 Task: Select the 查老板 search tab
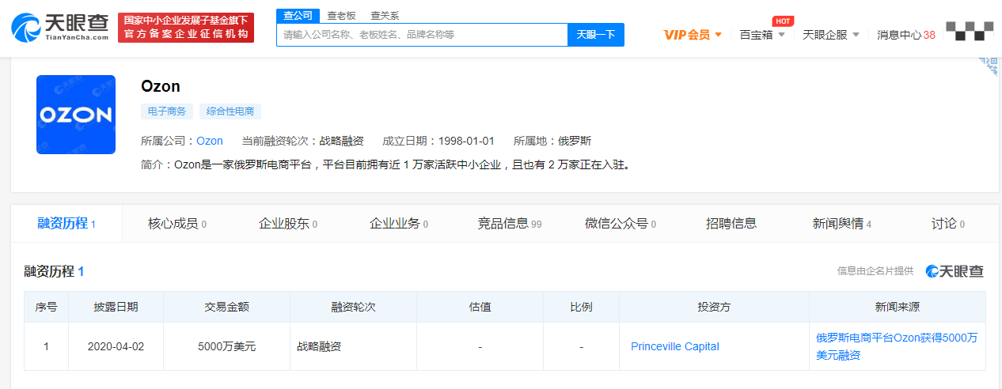(341, 16)
